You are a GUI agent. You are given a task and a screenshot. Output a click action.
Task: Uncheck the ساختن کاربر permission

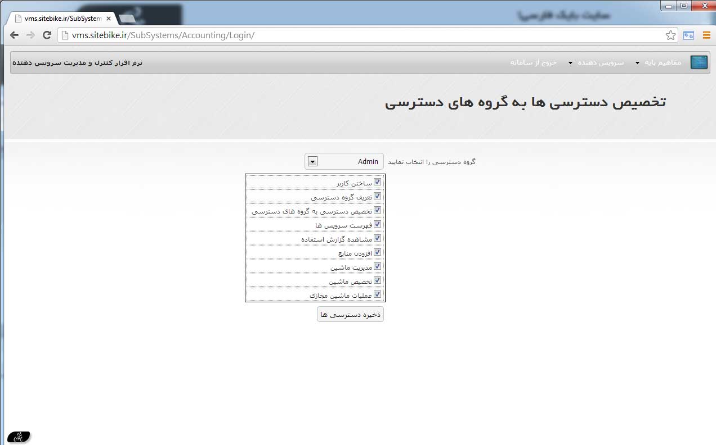tap(378, 182)
